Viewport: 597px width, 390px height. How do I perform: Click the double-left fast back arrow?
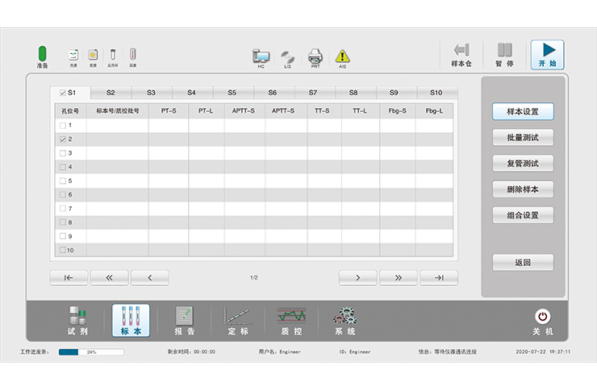pyautogui.click(x=109, y=277)
